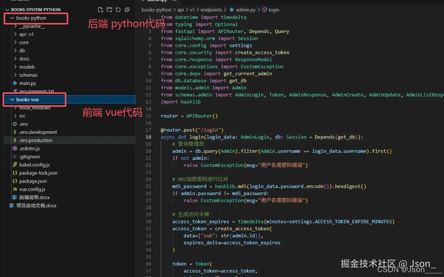Expand the schemas folder
This screenshot has height=277, width=444.
pyautogui.click(x=15, y=75)
